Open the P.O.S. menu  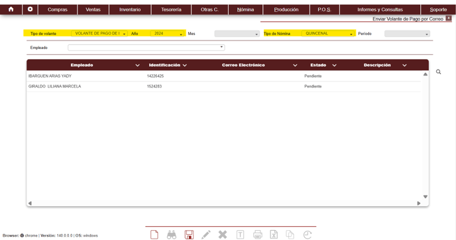325,9
